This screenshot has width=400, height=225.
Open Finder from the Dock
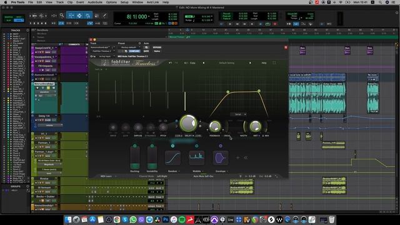68,219
